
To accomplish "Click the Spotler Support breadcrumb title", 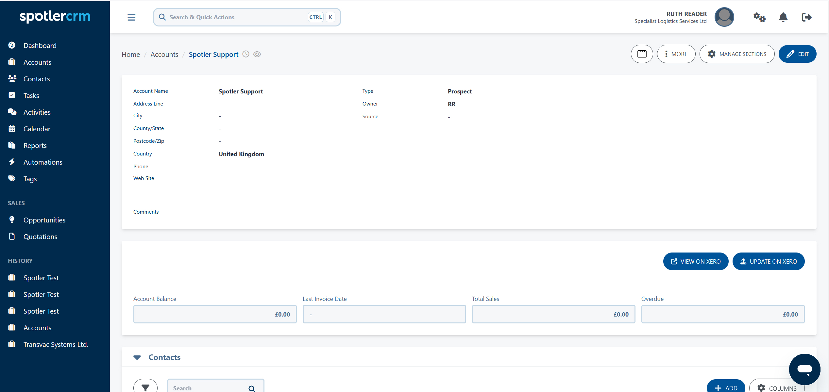I will click(213, 54).
